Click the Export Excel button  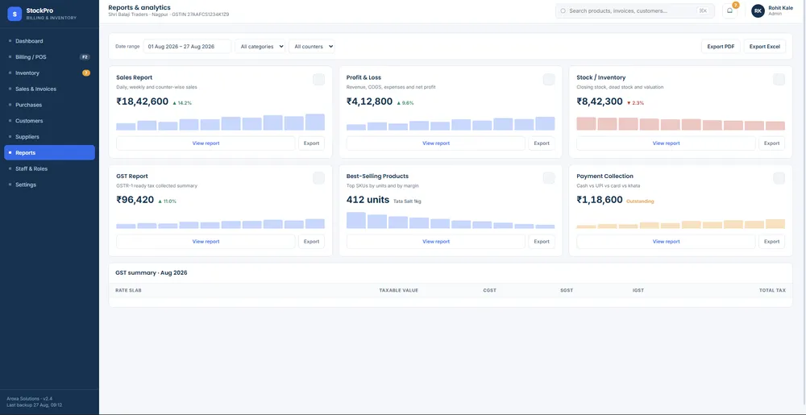click(x=764, y=46)
